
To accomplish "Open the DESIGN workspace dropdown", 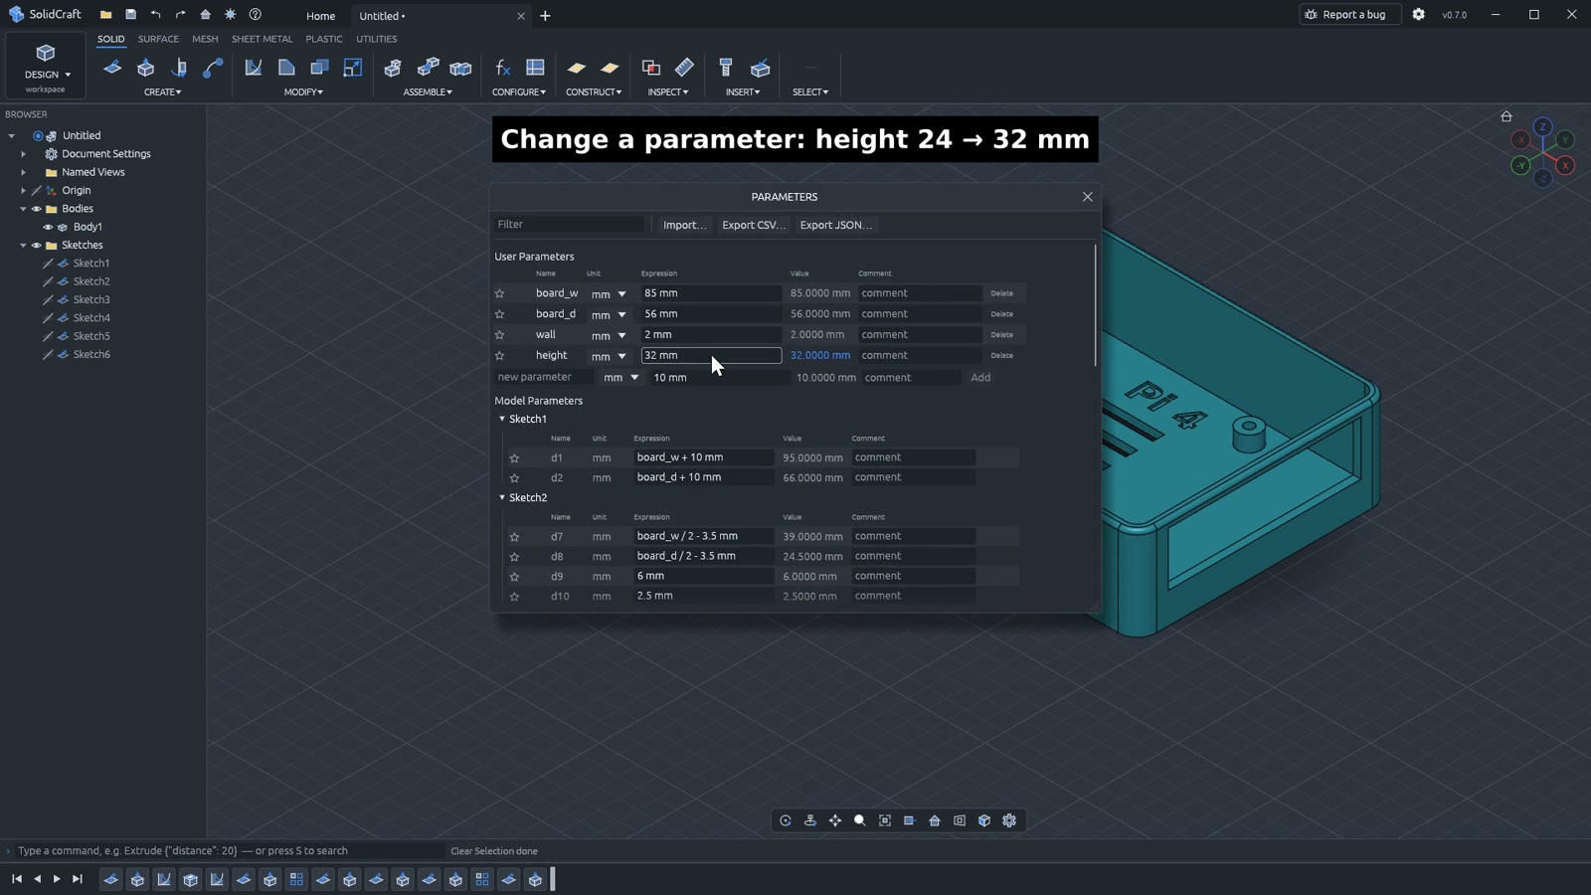I will click(x=46, y=66).
